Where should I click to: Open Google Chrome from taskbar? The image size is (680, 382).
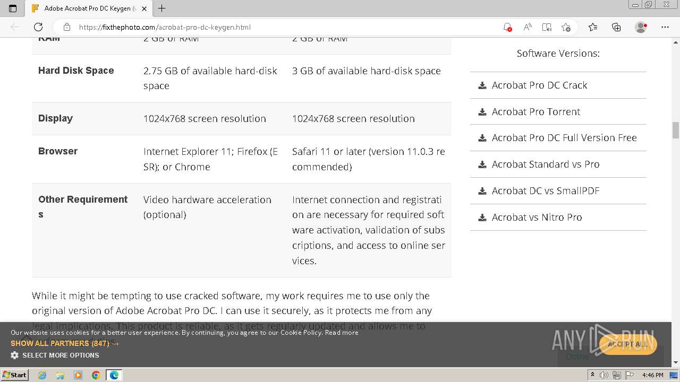(96, 375)
